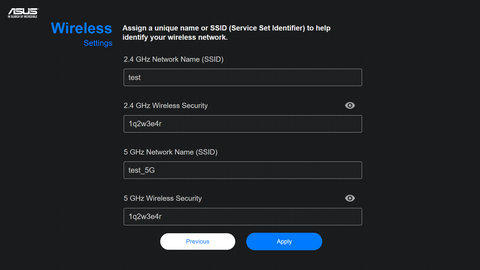Viewport: 480px width, 270px height.
Task: Click the "In Search of Incredible" tagline
Action: [22, 17]
